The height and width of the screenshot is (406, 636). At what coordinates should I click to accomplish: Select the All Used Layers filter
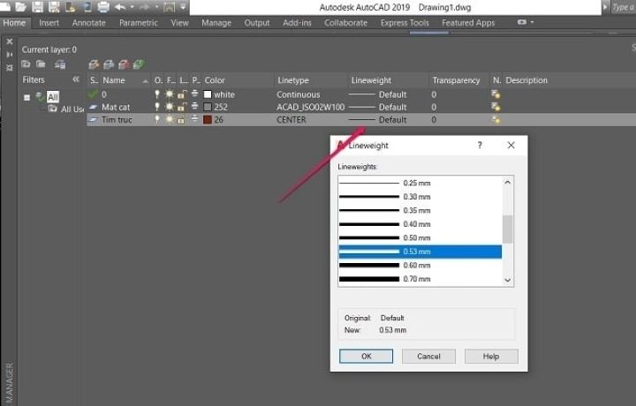(72, 109)
